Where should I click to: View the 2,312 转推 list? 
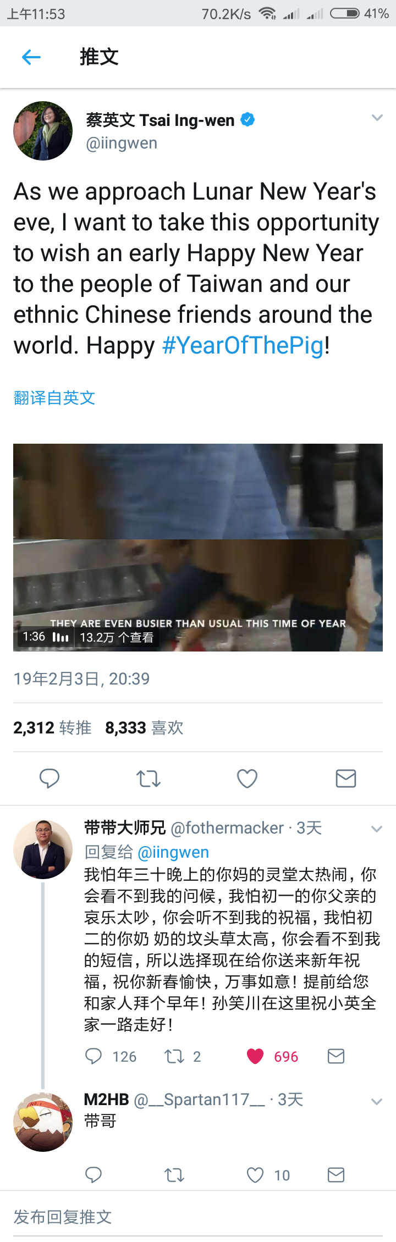[52, 727]
